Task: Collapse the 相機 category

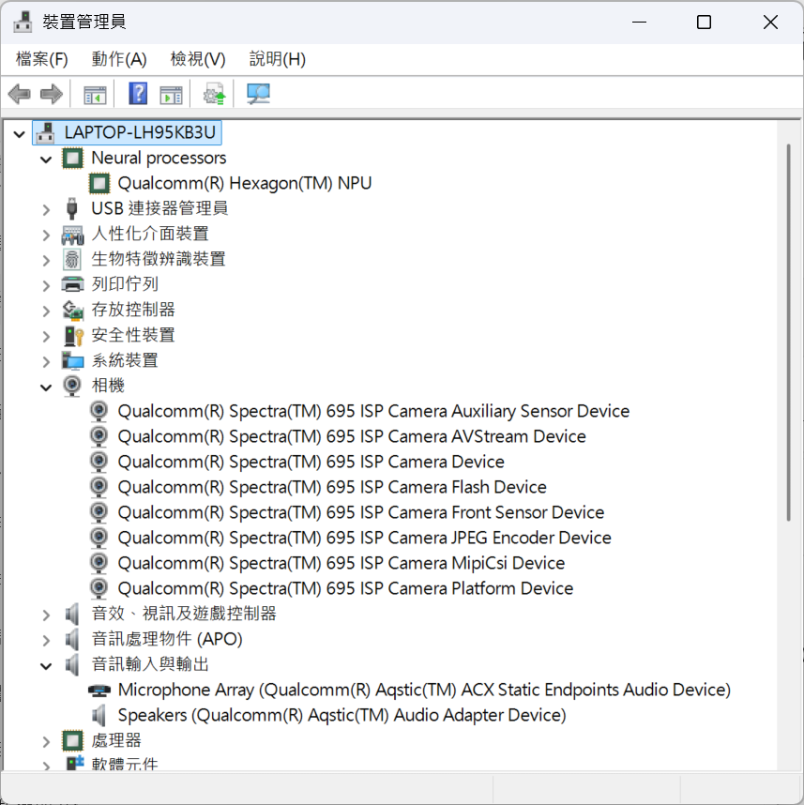Action: click(46, 387)
